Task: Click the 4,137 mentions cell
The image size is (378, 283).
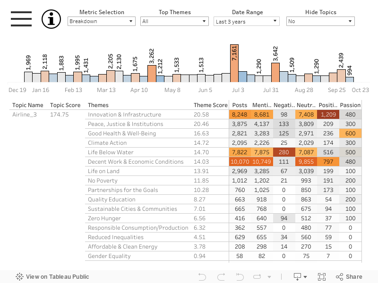Action: [x=262, y=124]
